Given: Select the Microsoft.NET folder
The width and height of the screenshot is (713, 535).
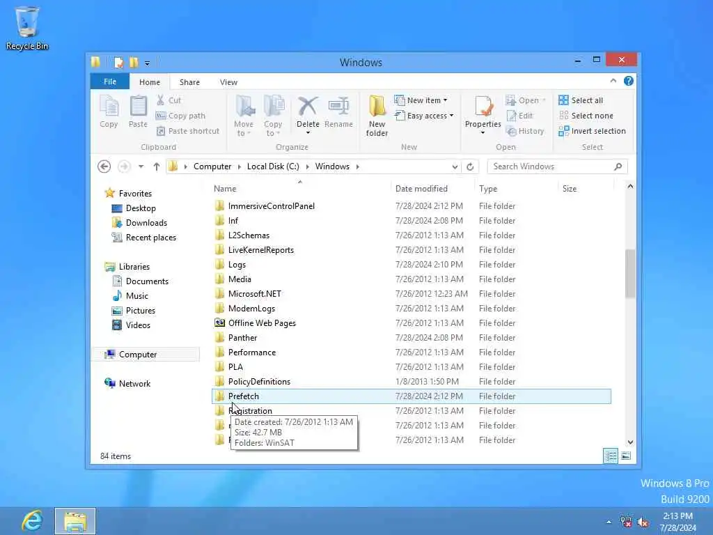Looking at the screenshot, I should pos(411,294).
